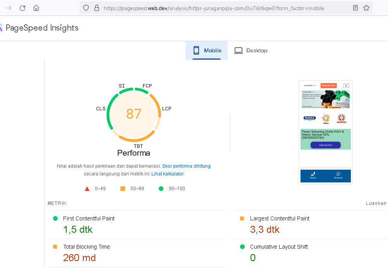Click the First Contentful Paint metric
The image size is (388, 268).
[x=89, y=218]
